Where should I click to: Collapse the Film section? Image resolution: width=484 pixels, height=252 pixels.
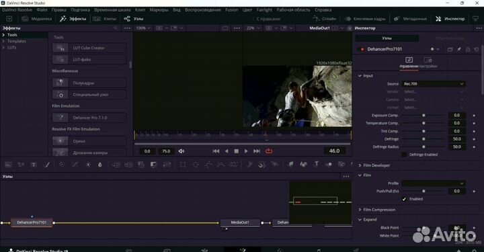(x=360, y=175)
